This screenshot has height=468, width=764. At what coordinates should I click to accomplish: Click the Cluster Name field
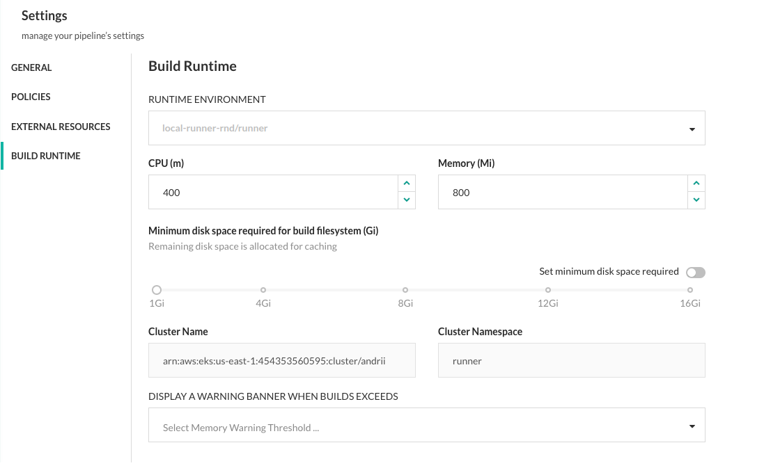[281, 361]
